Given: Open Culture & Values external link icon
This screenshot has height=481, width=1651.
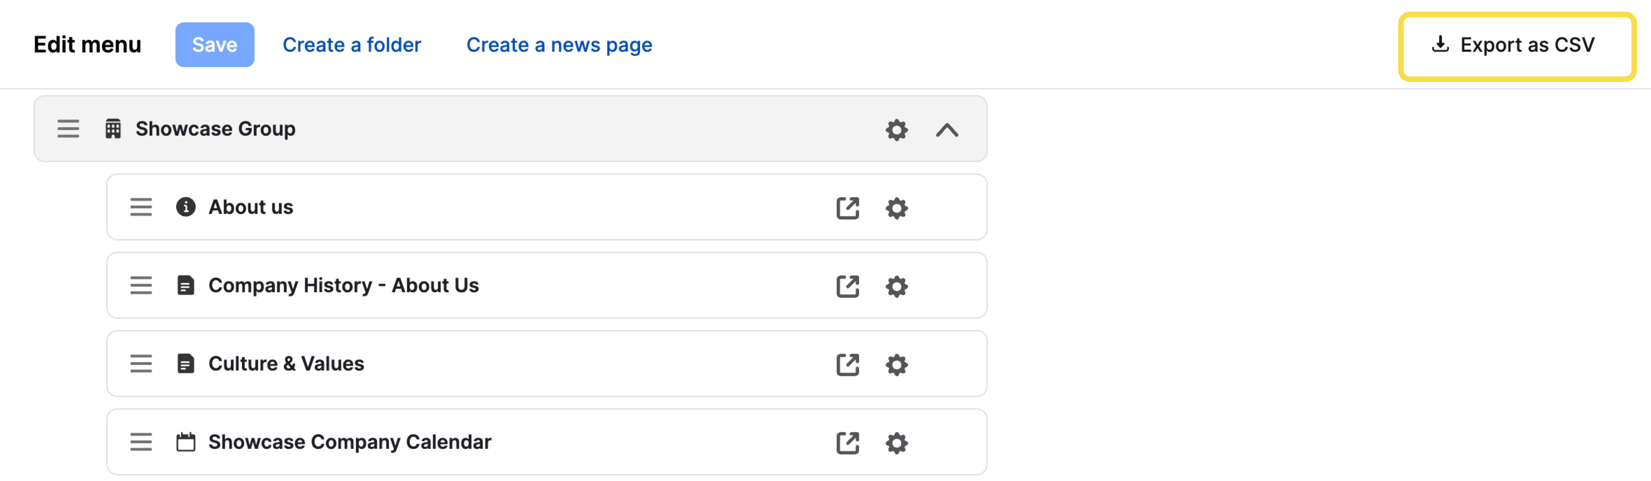Looking at the screenshot, I should pos(847,364).
